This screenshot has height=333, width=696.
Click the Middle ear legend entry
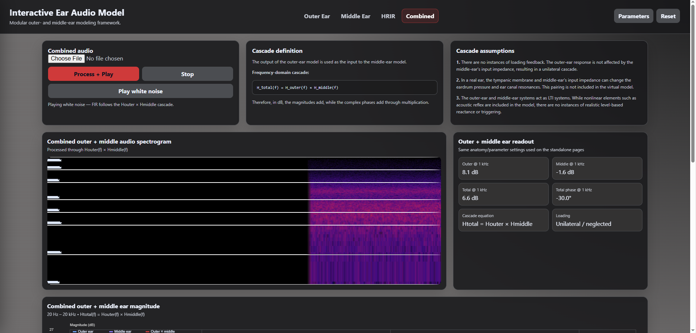[x=120, y=331]
